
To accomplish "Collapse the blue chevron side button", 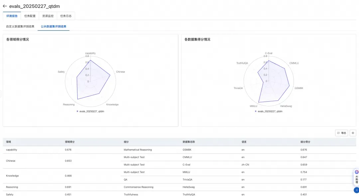I will tap(356, 190).
